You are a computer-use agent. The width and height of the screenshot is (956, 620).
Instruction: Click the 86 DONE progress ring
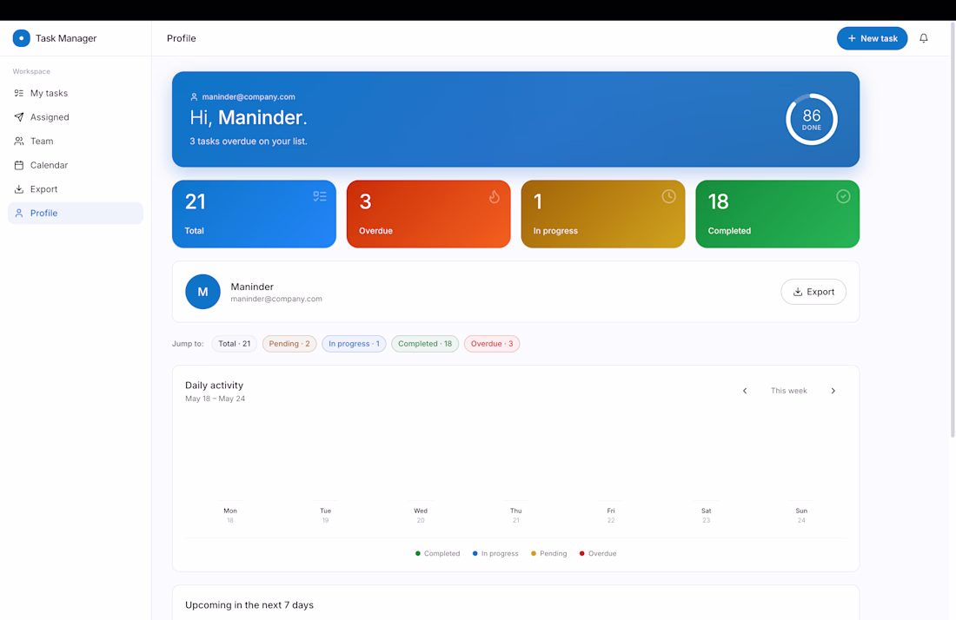pyautogui.click(x=812, y=119)
